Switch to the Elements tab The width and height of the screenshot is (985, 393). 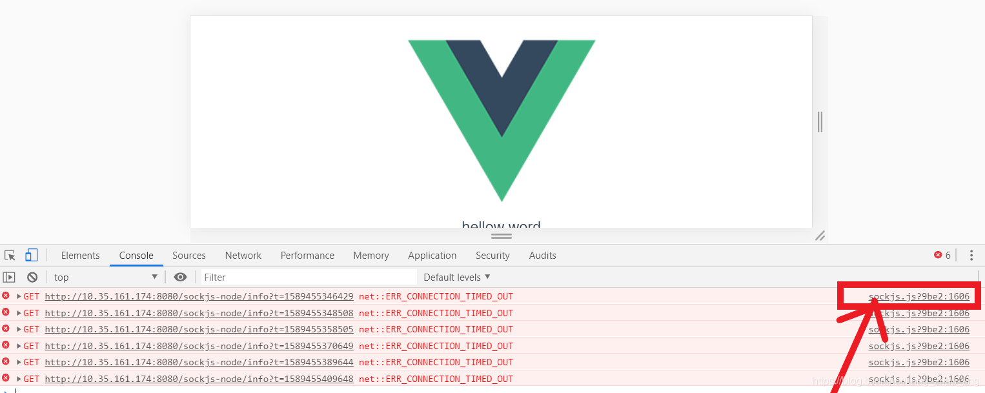pos(80,256)
